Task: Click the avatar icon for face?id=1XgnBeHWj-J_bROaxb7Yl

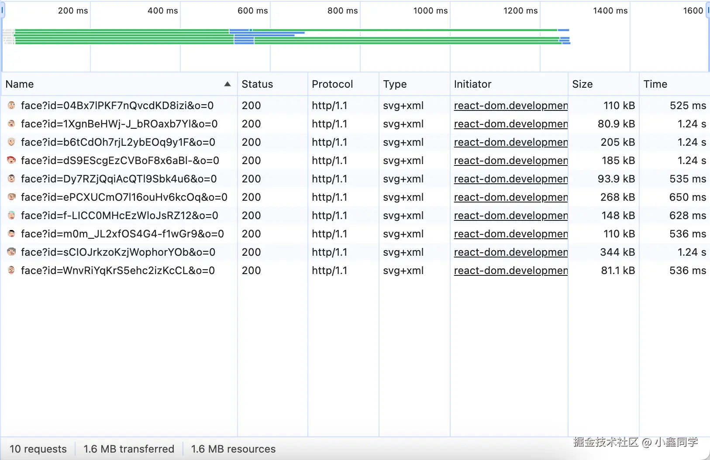Action: coord(12,124)
